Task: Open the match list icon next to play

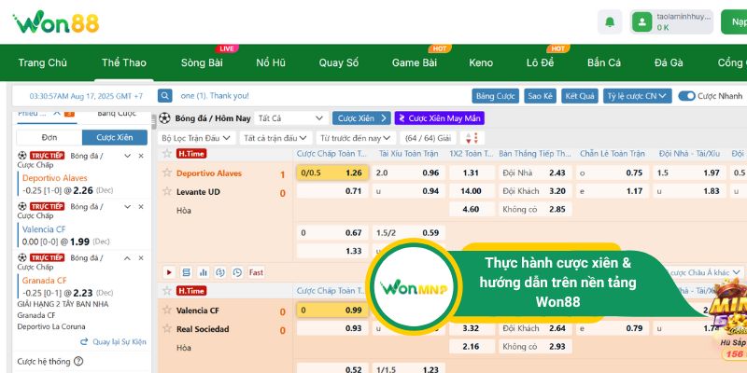Action: (186, 272)
